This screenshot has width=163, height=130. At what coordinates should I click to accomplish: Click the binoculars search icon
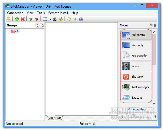coord(55,19)
